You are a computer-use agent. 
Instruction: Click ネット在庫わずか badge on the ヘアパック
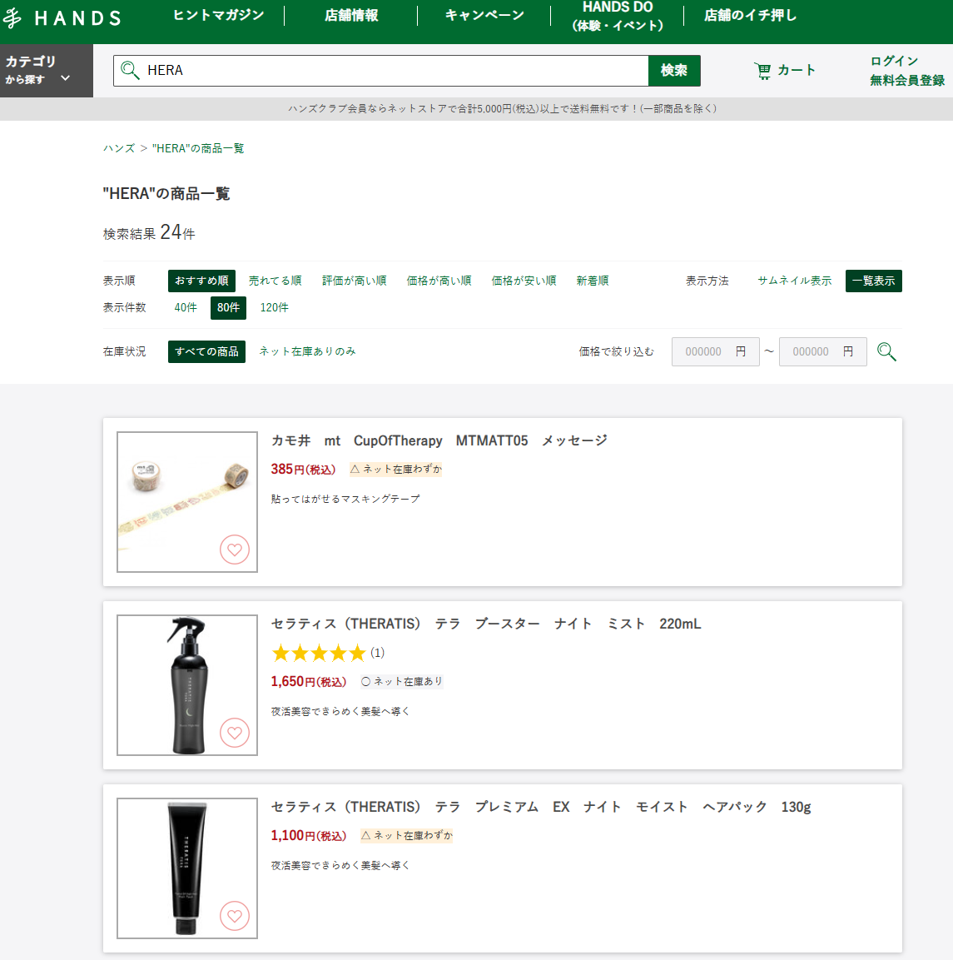pos(406,836)
